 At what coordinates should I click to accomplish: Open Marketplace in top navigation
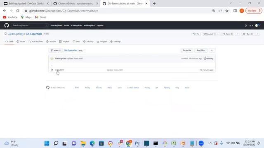tap(89, 25)
